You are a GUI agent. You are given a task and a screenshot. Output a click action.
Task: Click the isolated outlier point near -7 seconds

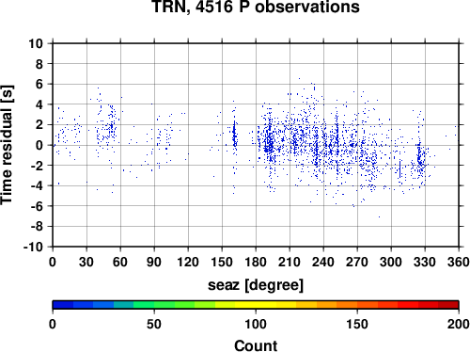[x=379, y=216]
